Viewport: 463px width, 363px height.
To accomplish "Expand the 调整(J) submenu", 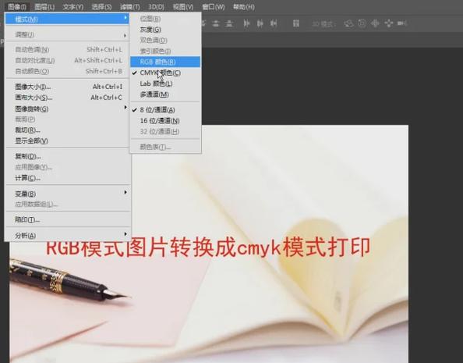I will (x=68, y=35).
